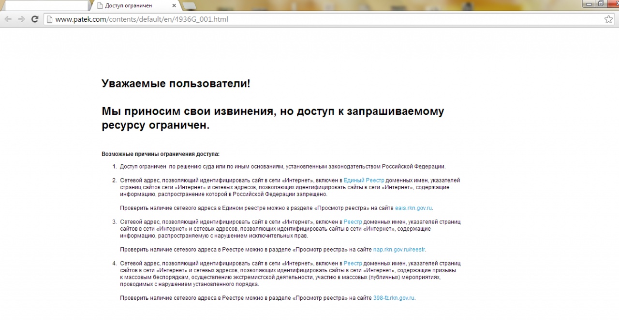619x322 pixels.
Task: Reload the blocked patek.com page
Action: (35, 19)
